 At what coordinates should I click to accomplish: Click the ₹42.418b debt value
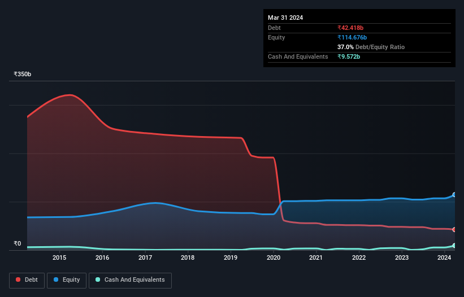tap(350, 28)
